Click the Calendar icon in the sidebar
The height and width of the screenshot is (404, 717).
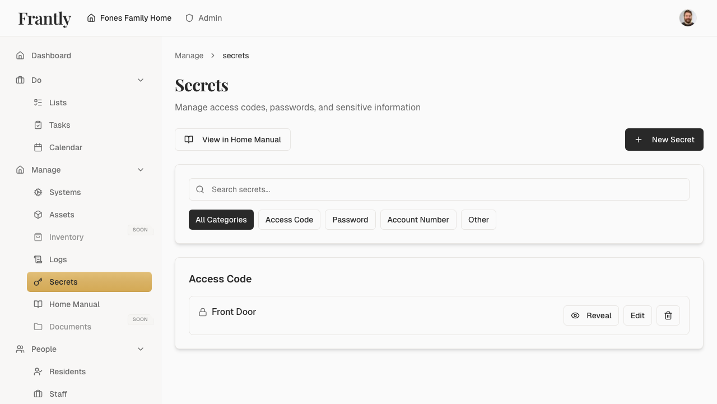click(39, 147)
